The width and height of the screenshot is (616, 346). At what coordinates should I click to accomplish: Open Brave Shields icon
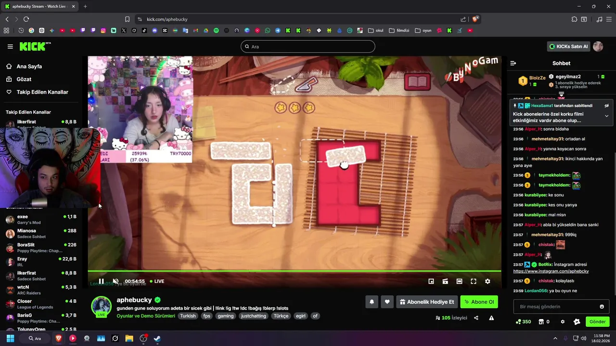pos(475,19)
